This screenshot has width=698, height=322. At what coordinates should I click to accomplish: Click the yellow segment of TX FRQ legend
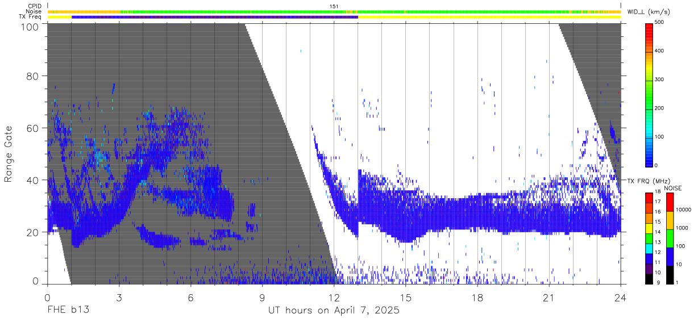click(650, 228)
